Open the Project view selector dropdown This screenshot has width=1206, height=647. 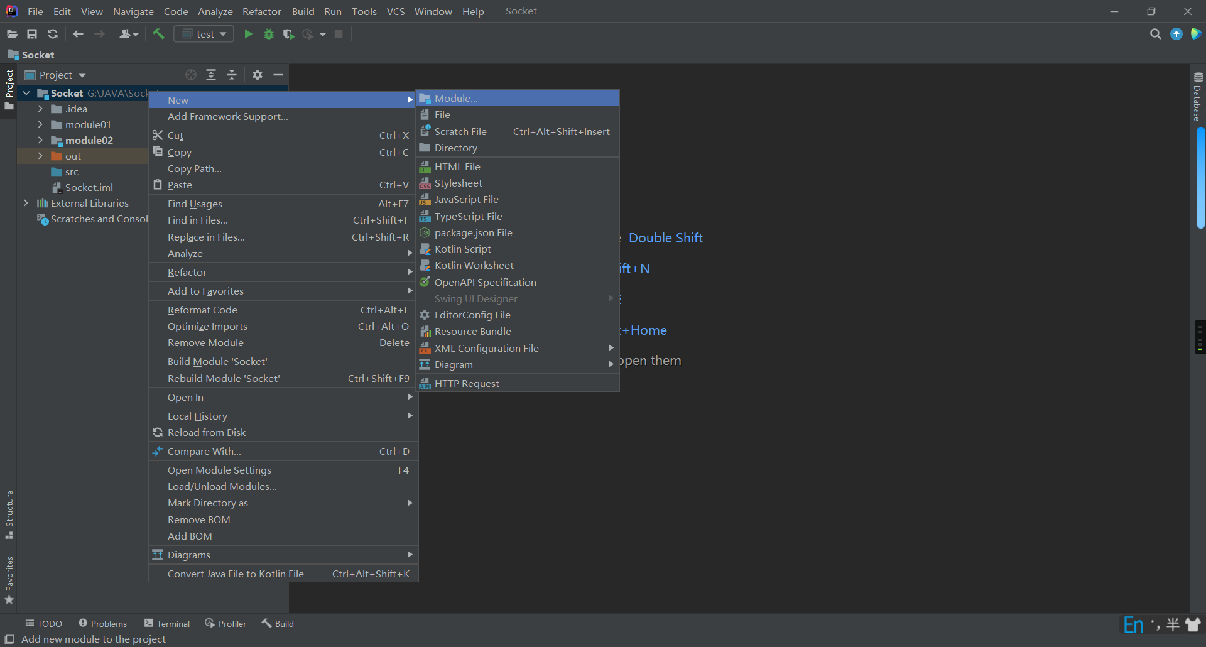coord(55,75)
